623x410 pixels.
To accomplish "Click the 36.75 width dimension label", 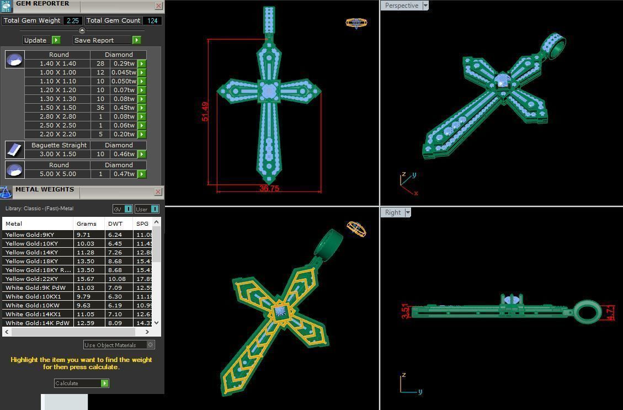I will (x=269, y=188).
